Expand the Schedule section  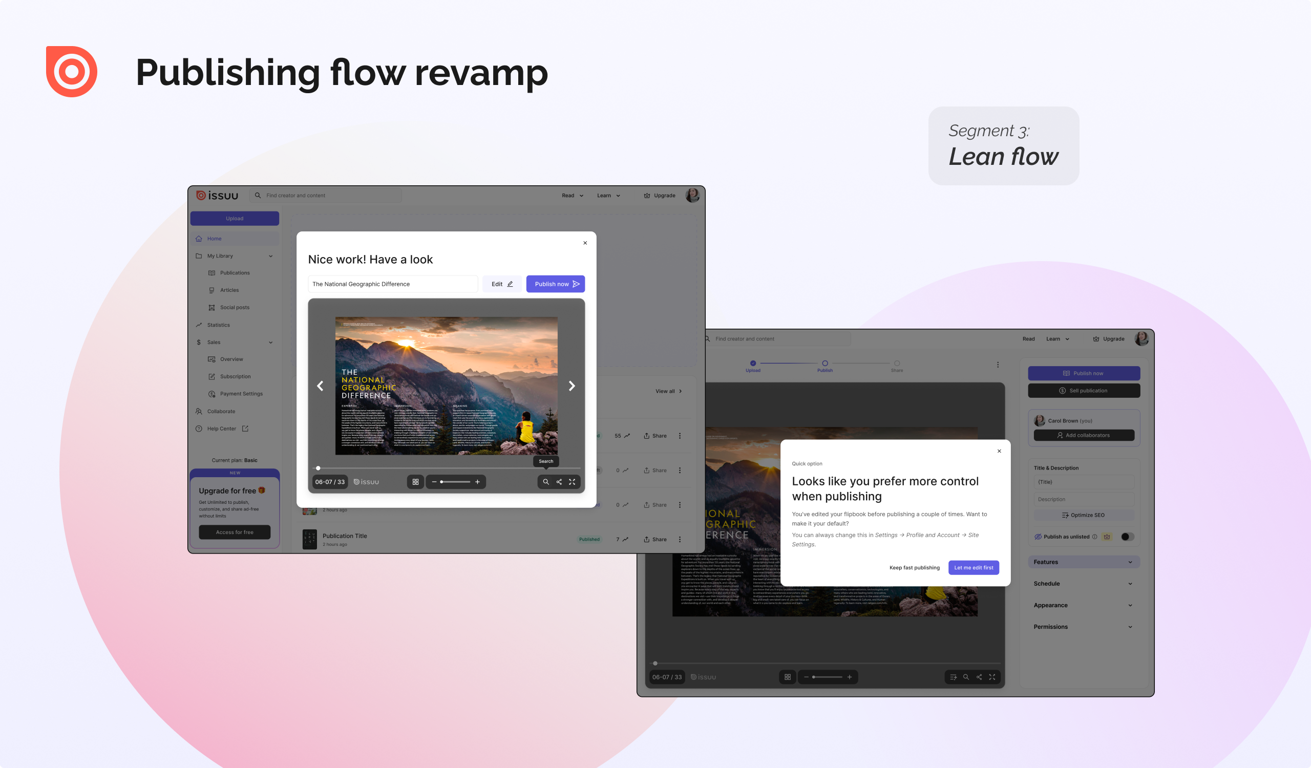click(x=1084, y=583)
